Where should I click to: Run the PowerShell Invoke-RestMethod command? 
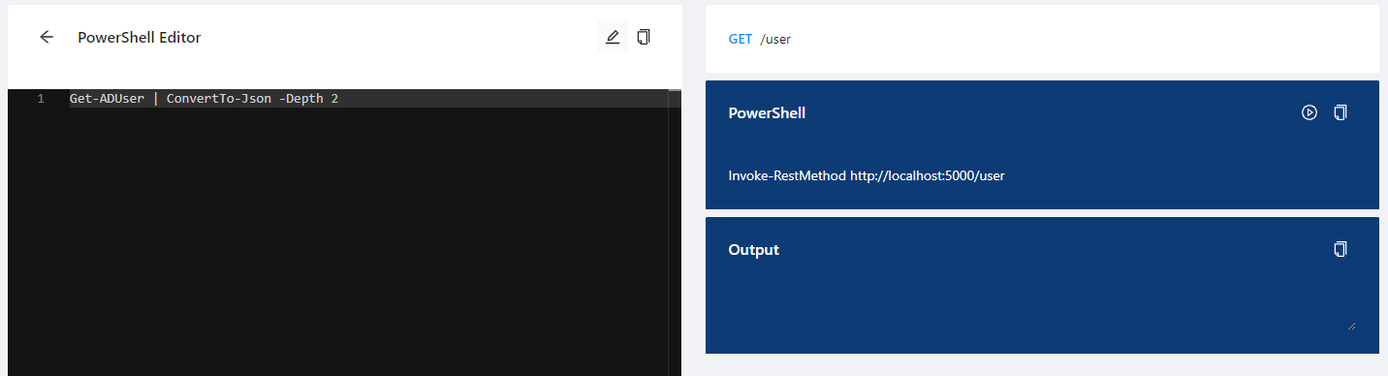[x=1309, y=112]
